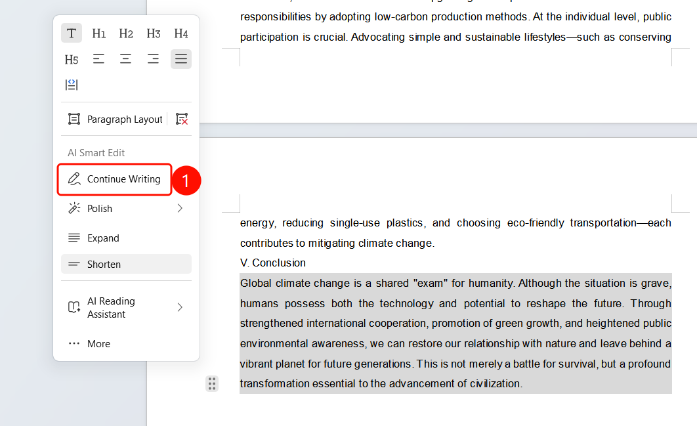Open the More options entry
Viewport: 697px width, 426px height.
tap(126, 344)
